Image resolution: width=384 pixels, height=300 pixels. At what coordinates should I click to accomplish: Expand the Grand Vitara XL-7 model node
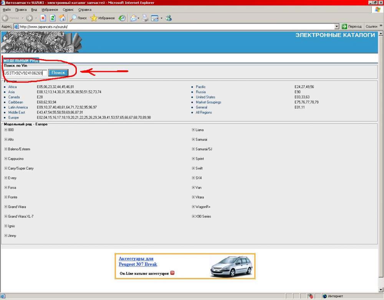pos(6,217)
